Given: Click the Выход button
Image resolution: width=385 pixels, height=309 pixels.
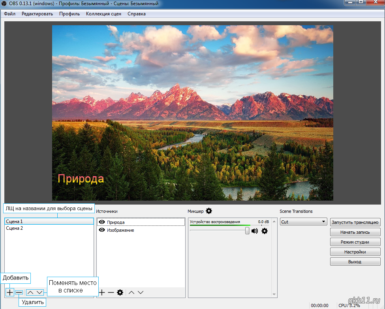Looking at the screenshot, I should point(355,261).
